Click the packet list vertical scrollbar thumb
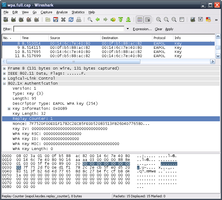 click(x=218, y=48)
